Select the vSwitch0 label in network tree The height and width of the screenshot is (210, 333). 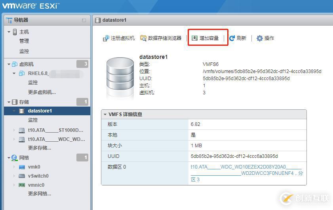point(38,176)
